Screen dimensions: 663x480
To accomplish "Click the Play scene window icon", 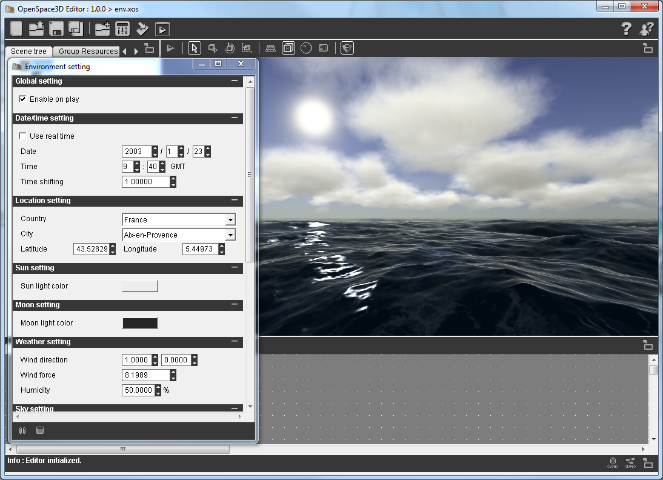I will tap(162, 28).
